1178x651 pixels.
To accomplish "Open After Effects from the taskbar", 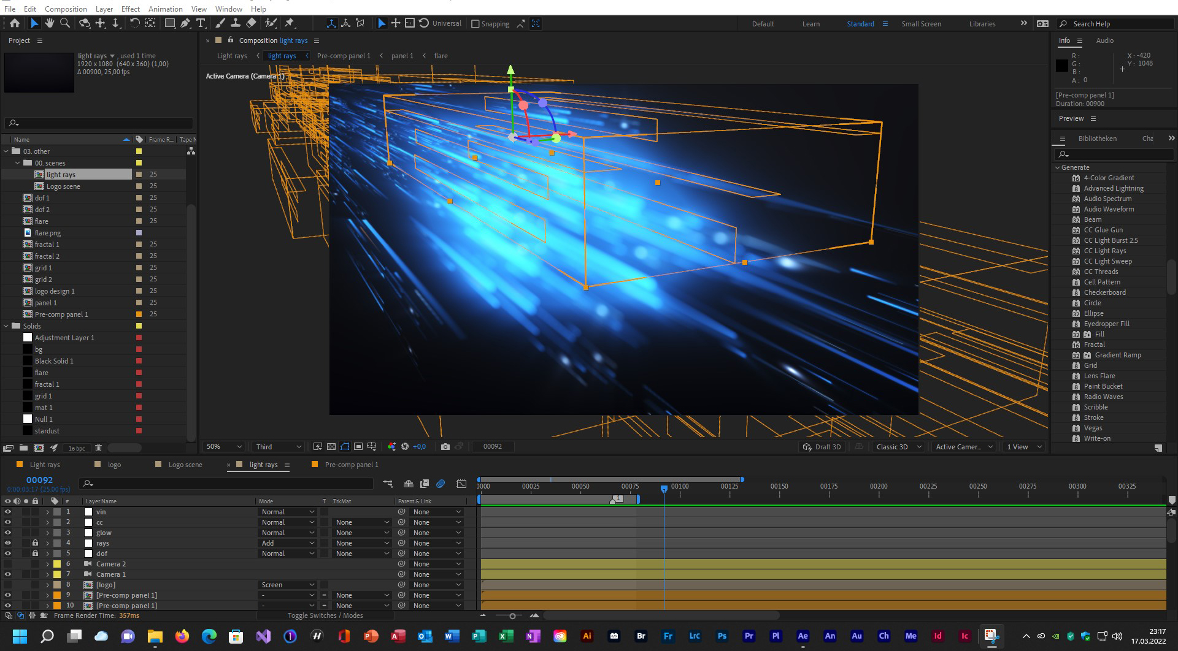I will [803, 636].
